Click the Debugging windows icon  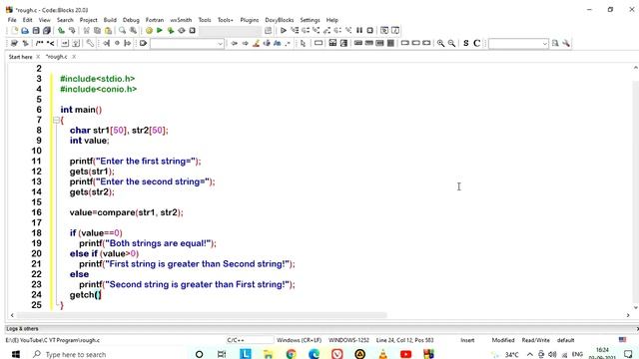[x=384, y=31]
